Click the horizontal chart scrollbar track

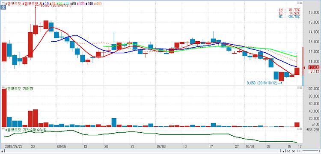click(142, 151)
